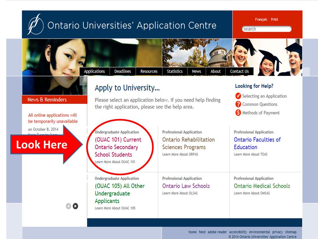Open the Statistics menu
318x239 pixels.
tap(175, 71)
